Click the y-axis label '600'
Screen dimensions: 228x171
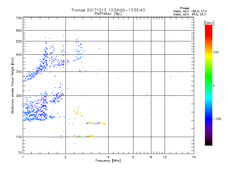pyautogui.click(x=19, y=30)
